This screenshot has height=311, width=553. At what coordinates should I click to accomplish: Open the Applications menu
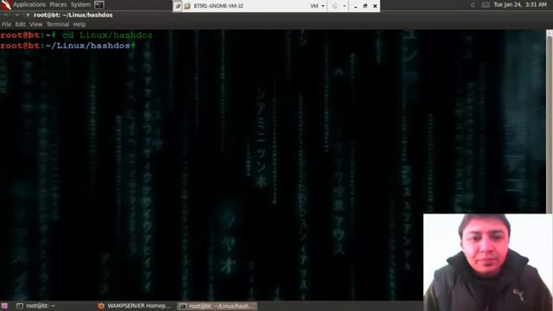point(29,4)
